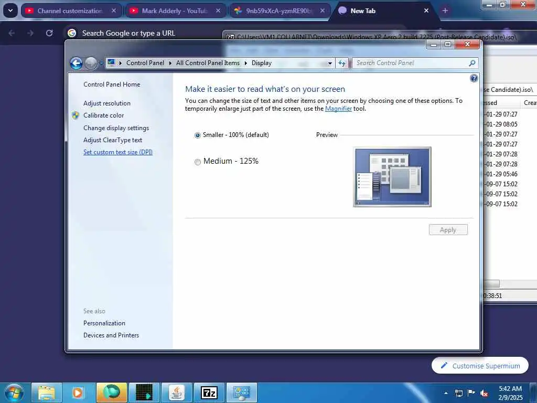Expand the arrow after Control Panel breadcrumb
The height and width of the screenshot is (403, 537).
tap(170, 63)
